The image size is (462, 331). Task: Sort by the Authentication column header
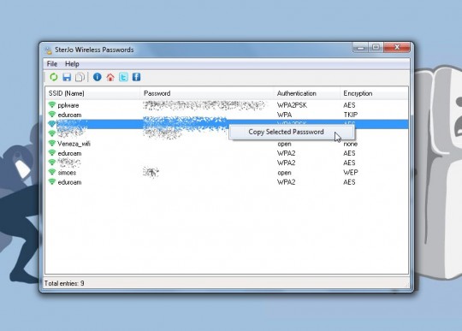coord(307,93)
